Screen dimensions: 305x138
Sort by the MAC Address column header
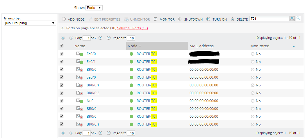201,46
